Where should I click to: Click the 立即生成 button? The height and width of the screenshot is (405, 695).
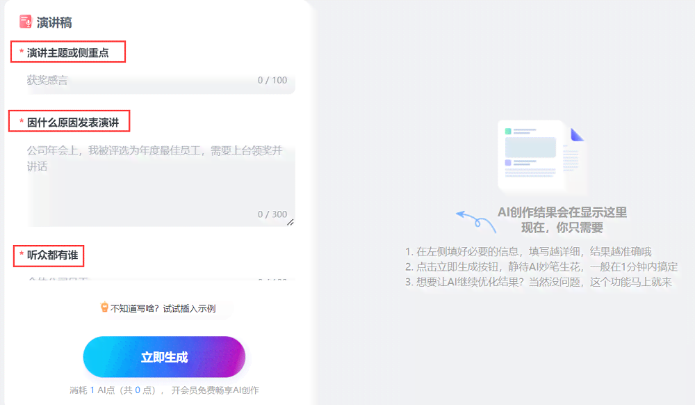coord(164,357)
